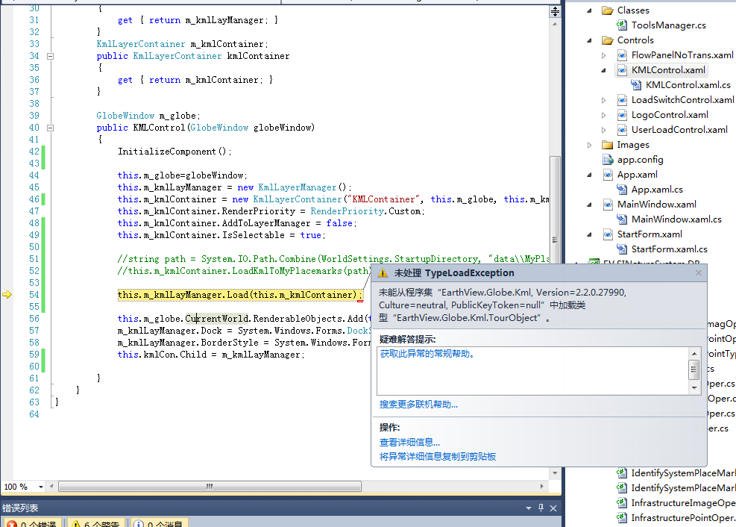Click the troubleshooting list scroll-up arrow
This screenshot has height=527, width=736.
[694, 353]
